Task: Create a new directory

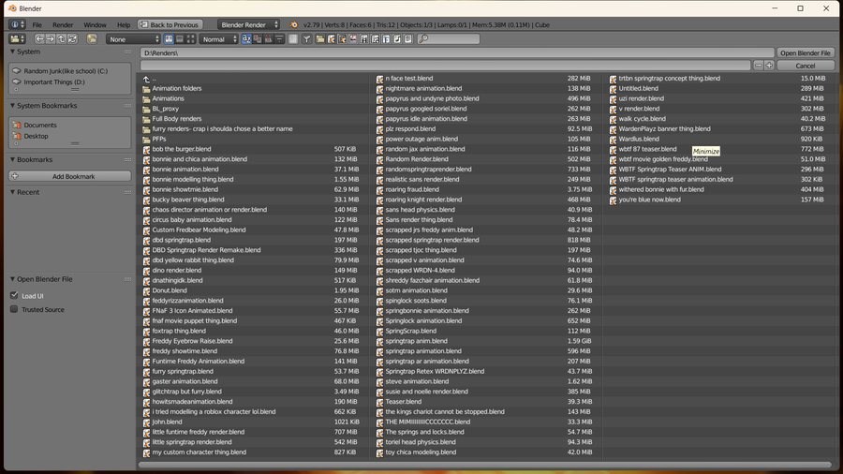Action: coord(92,39)
